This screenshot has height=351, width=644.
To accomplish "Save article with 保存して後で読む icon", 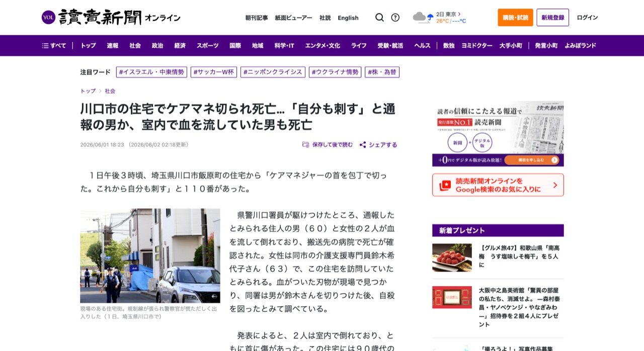I will click(305, 145).
